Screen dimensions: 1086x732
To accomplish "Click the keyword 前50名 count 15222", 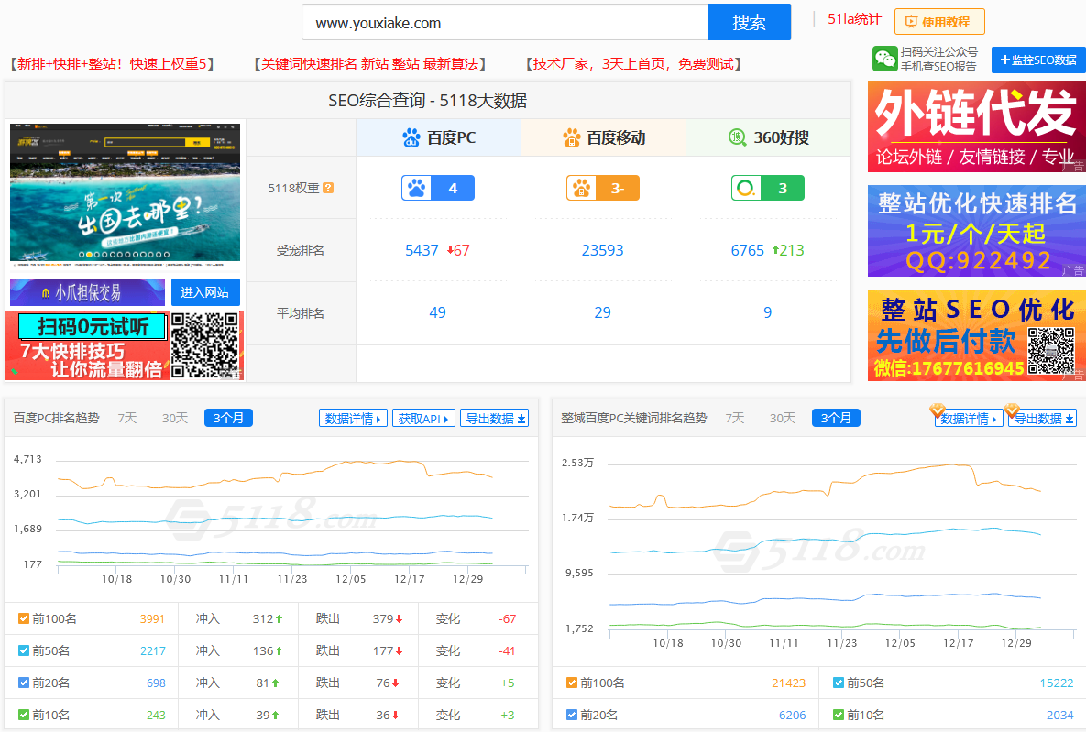I will pyautogui.click(x=1057, y=683).
